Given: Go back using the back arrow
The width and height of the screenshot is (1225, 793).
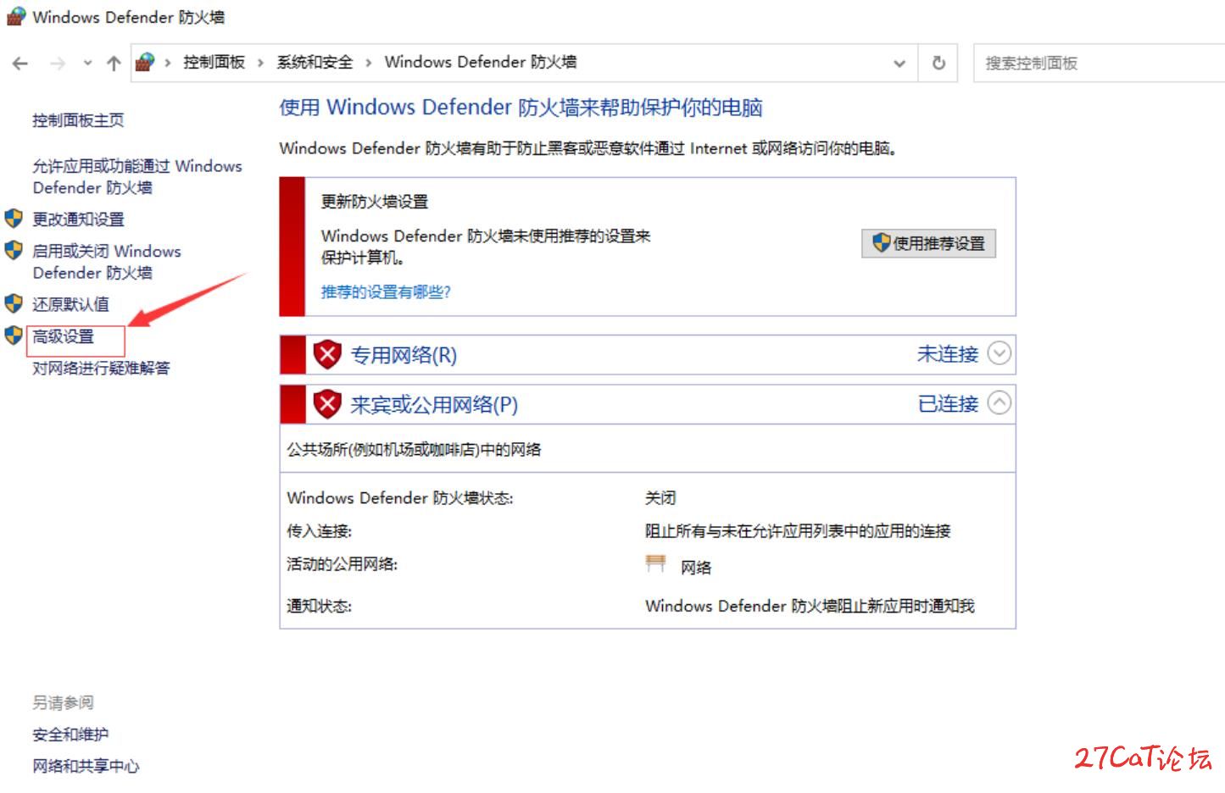Looking at the screenshot, I should [x=21, y=64].
